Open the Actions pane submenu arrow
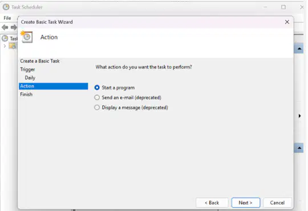This screenshot has width=308, height=211. coord(299,116)
